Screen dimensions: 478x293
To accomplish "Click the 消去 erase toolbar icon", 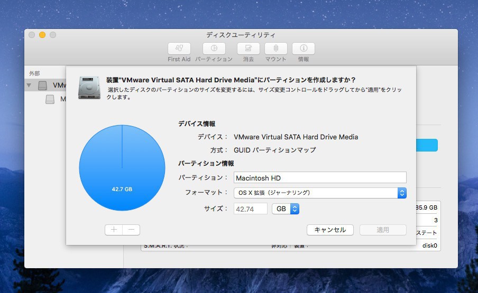I will (x=249, y=49).
